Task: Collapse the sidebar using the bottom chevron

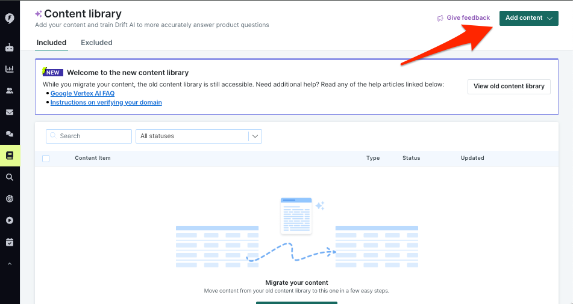Action: click(x=10, y=264)
